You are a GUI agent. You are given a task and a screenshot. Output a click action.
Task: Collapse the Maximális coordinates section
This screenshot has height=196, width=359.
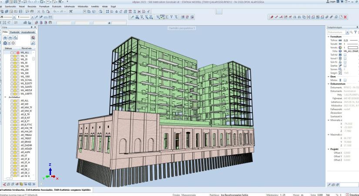tap(329, 135)
